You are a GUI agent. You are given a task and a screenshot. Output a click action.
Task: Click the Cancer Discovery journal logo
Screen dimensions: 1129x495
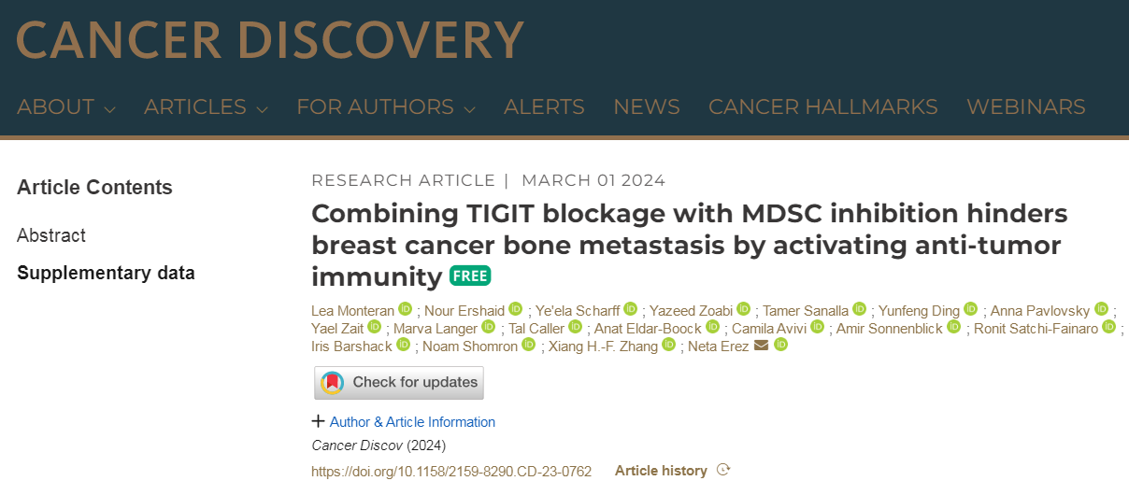click(x=270, y=40)
